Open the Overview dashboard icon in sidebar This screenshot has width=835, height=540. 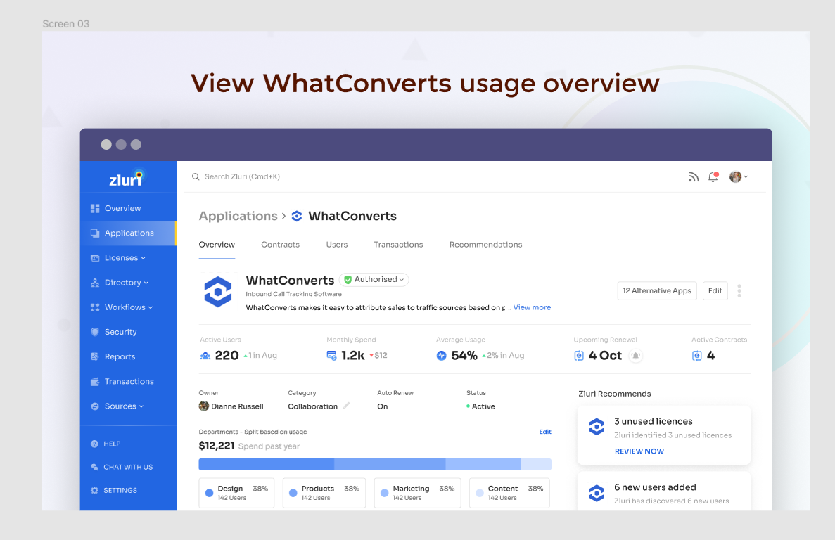[x=95, y=209]
